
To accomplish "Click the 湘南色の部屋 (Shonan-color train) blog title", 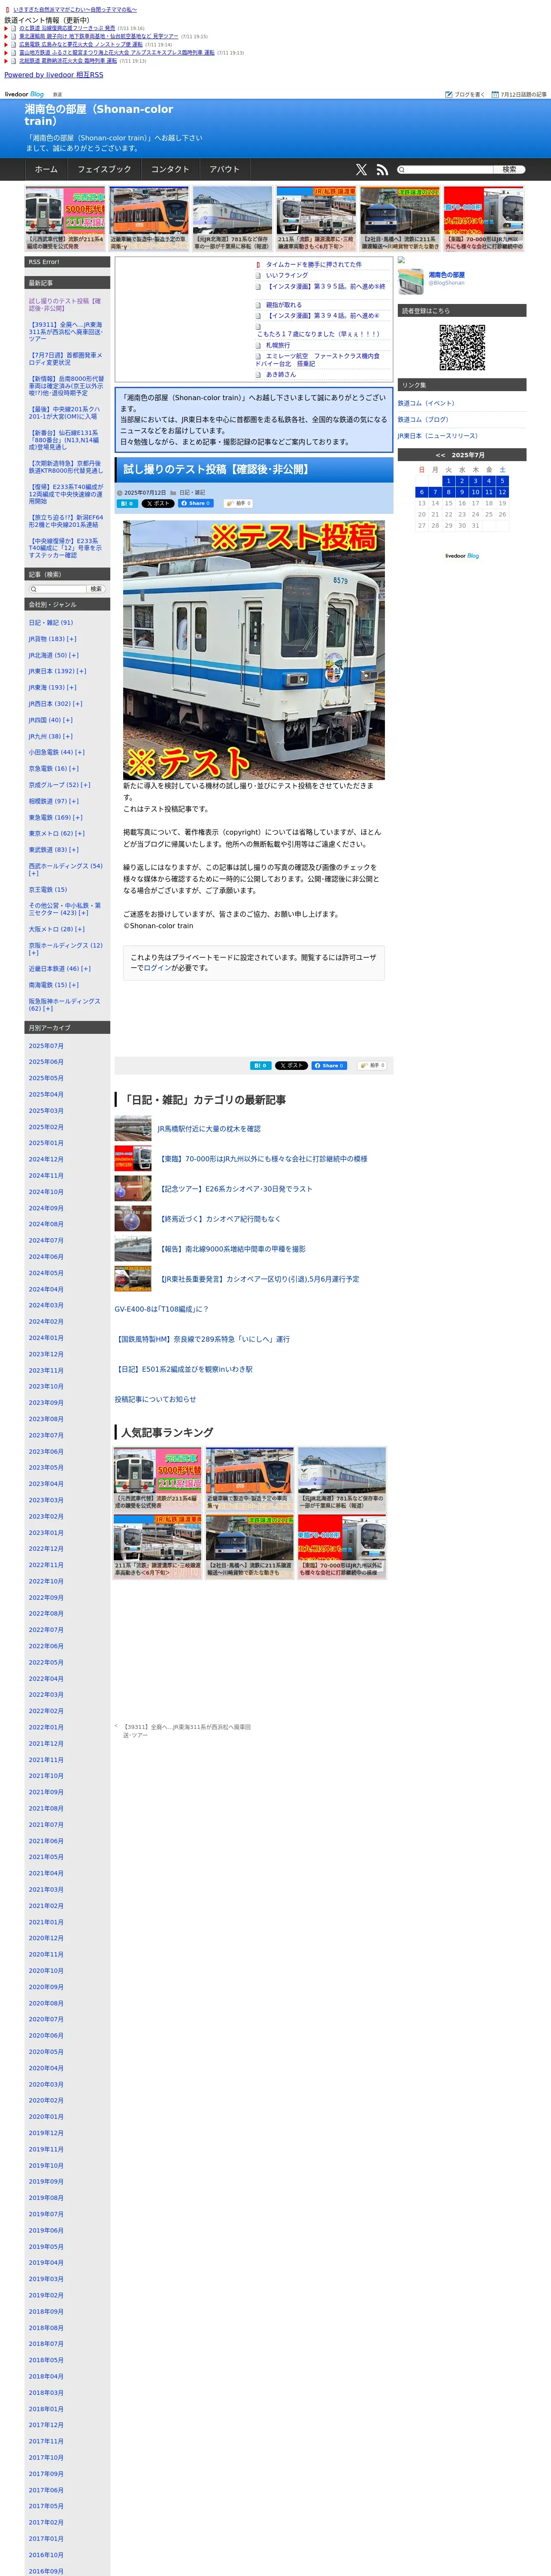I will pyautogui.click(x=99, y=115).
